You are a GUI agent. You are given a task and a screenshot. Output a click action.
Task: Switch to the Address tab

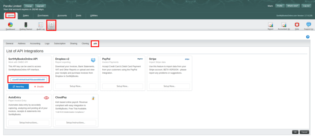point(22,43)
